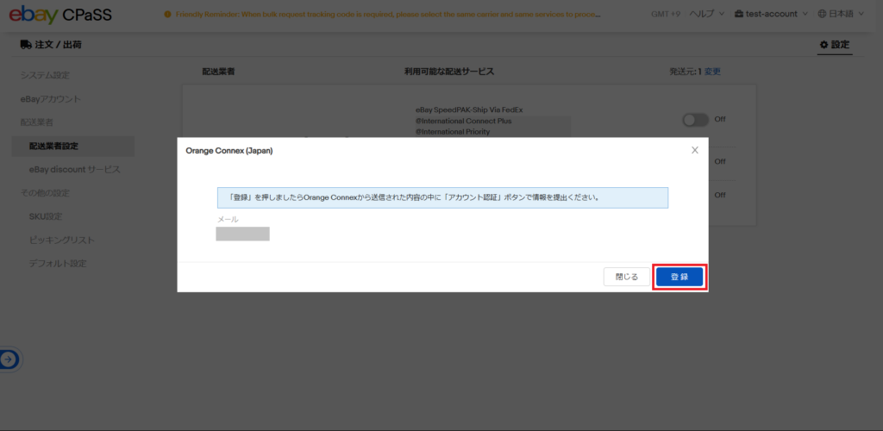Screen dimensions: 883x431
Task: Click the 利用可能な配送サービス column header
Action: tap(449, 72)
